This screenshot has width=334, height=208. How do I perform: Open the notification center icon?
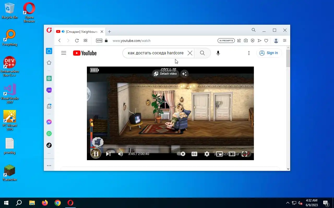click(326, 203)
